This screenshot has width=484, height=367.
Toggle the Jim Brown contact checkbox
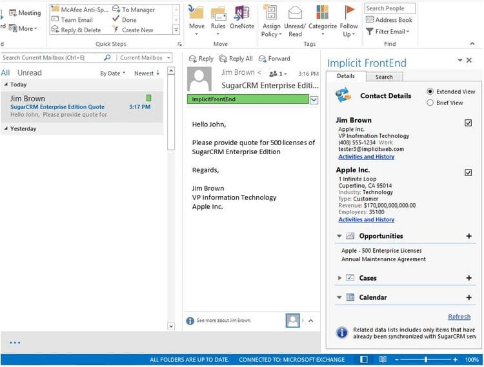click(468, 123)
